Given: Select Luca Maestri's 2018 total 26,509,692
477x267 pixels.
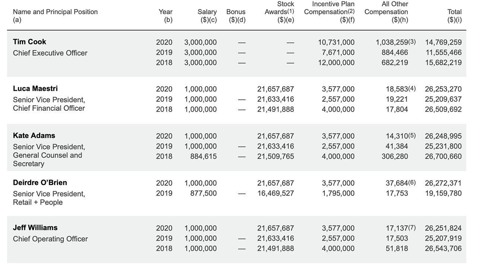Looking at the screenshot, I should pyautogui.click(x=443, y=109).
